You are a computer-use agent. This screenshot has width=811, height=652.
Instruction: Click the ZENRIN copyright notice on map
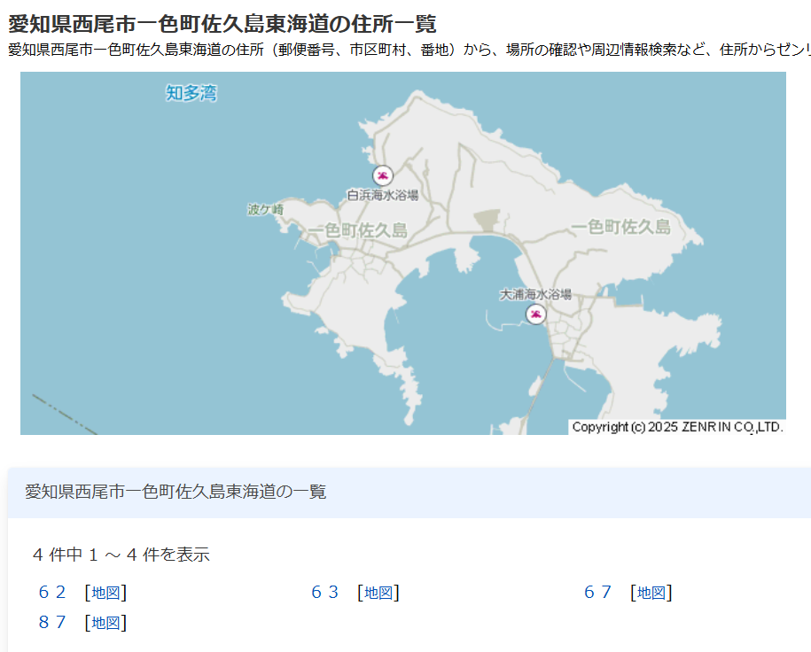[x=677, y=427]
